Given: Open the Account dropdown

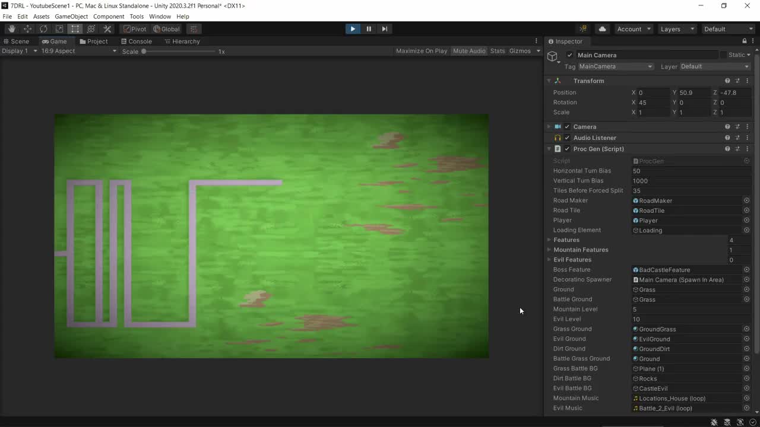Looking at the screenshot, I should 634,28.
